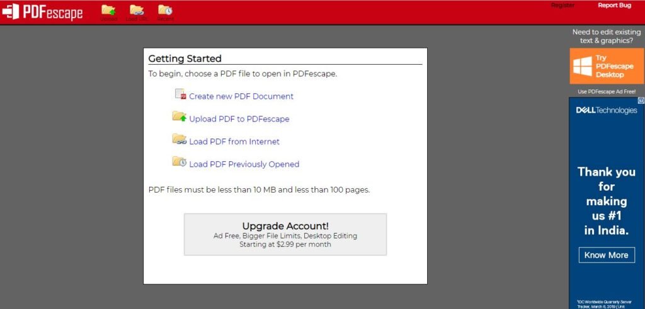The height and width of the screenshot is (309, 645).
Task: Click the ad info icon on Dell ad
Action: (x=641, y=100)
